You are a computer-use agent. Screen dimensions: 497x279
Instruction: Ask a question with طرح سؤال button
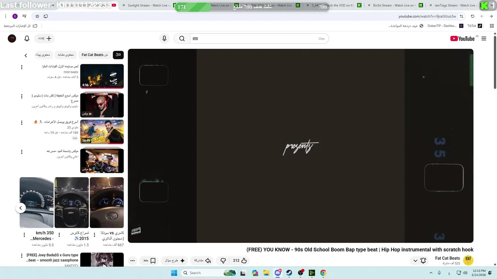175,260
